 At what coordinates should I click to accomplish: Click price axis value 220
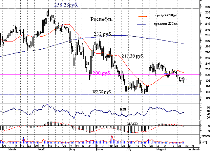click(x=208, y=52)
